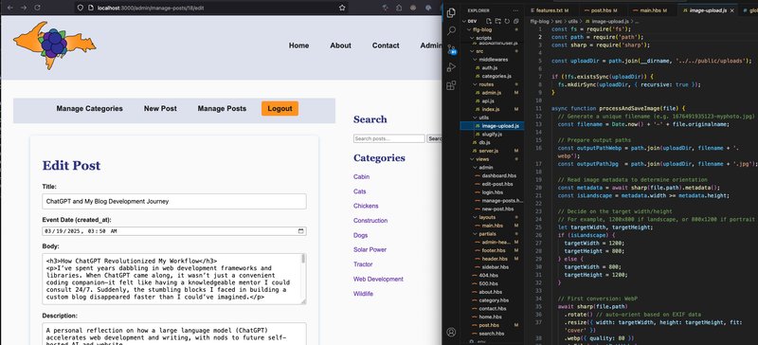Go to Manage Categories
758x345 pixels.
pyautogui.click(x=89, y=108)
